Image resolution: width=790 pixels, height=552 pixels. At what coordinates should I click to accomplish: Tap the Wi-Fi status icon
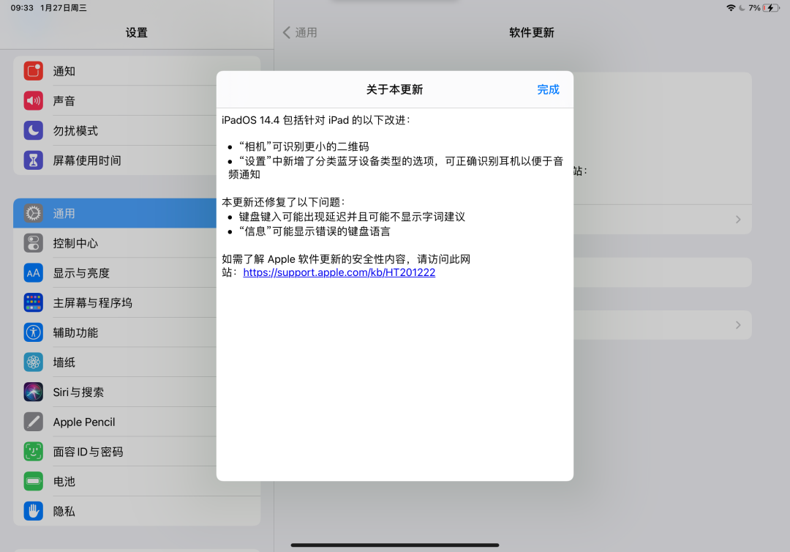[731, 8]
